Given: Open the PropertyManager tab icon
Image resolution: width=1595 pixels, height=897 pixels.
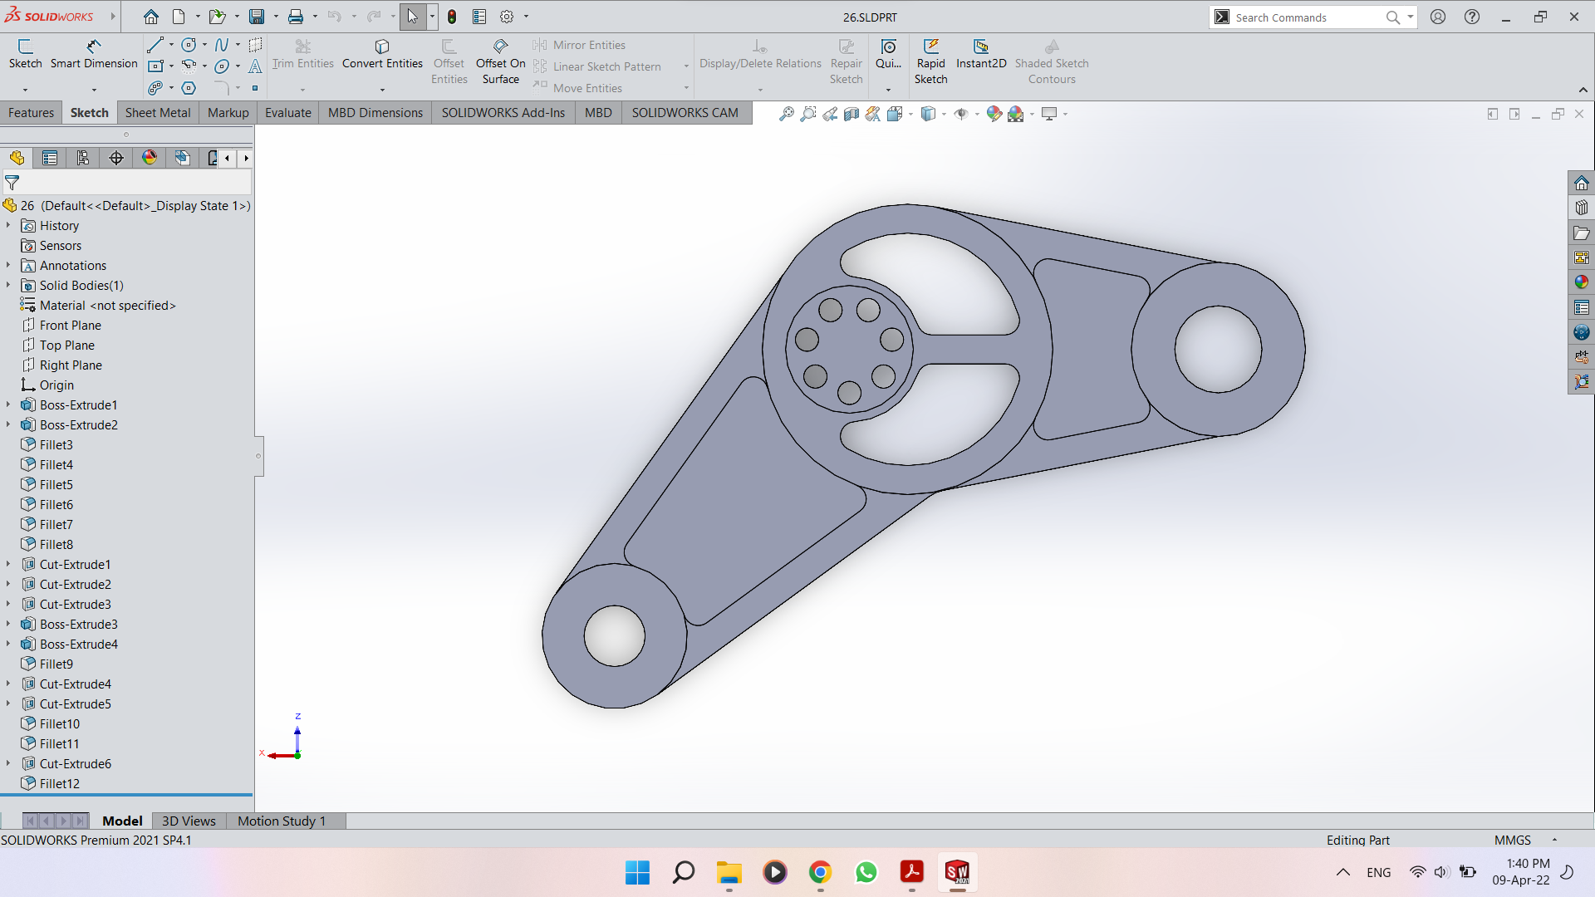Looking at the screenshot, I should (50, 158).
